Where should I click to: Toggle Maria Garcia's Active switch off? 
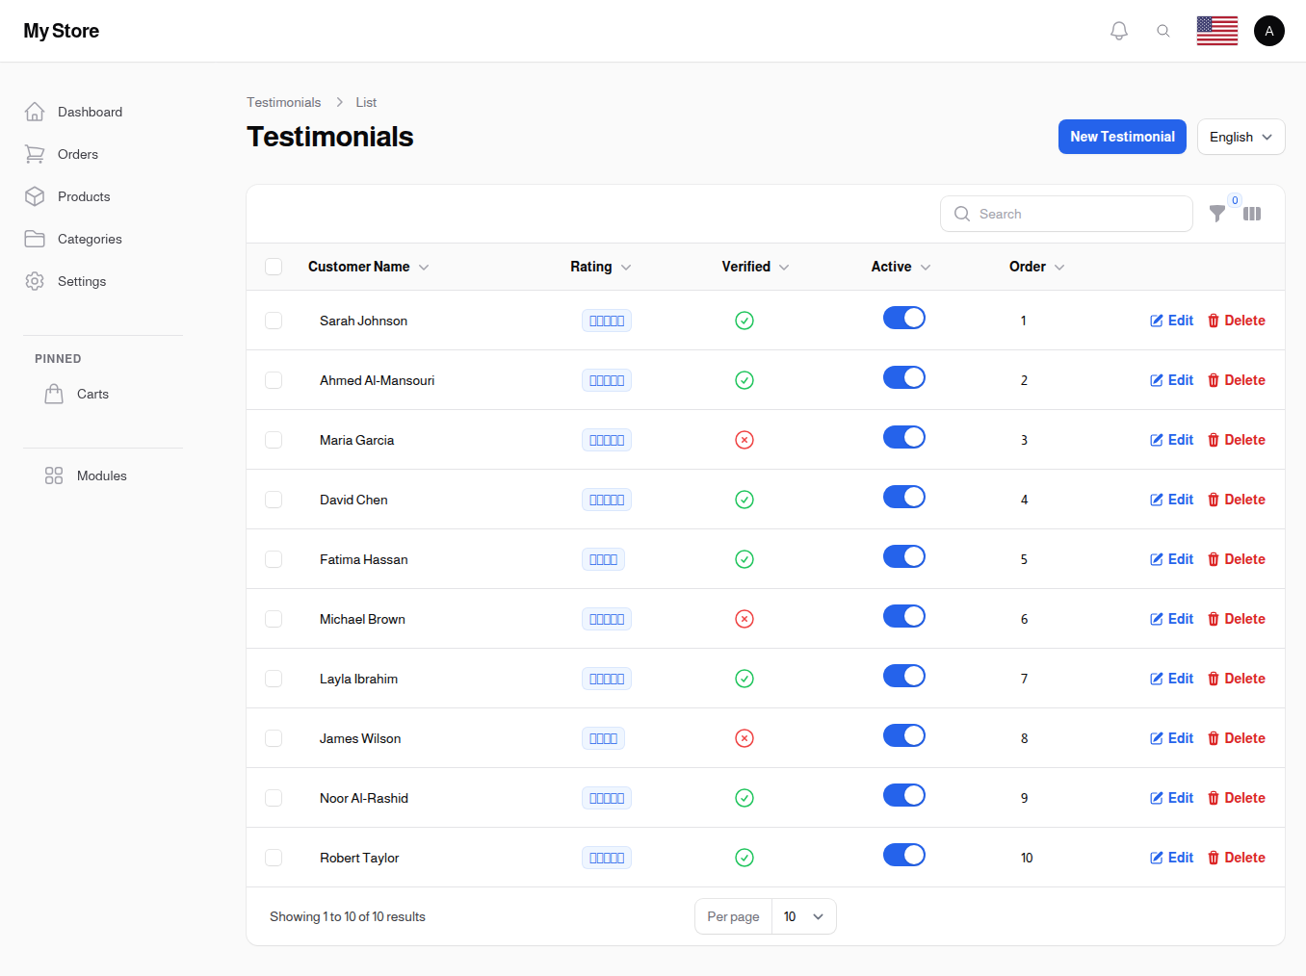[x=904, y=436]
